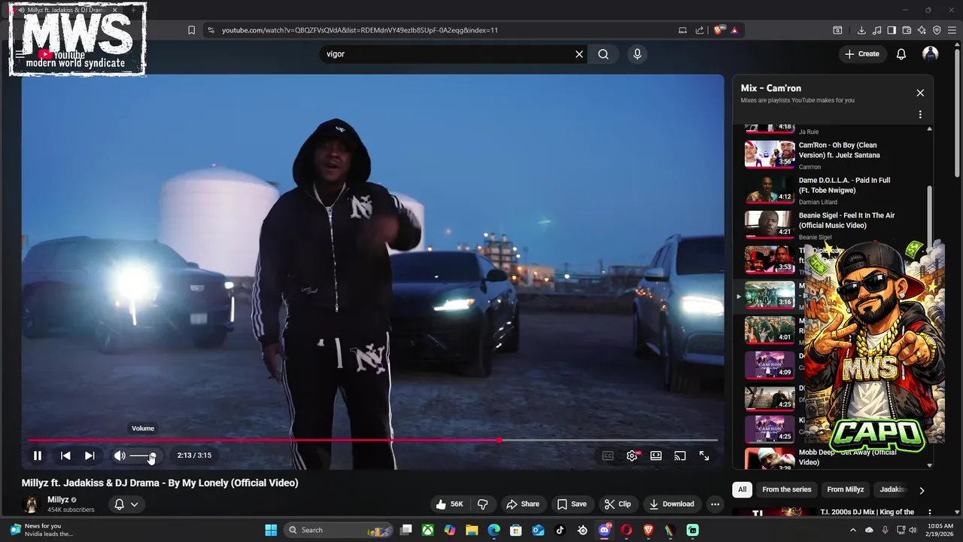Image resolution: width=963 pixels, height=542 pixels.
Task: Open YouTube notifications bell
Action: 901,54
